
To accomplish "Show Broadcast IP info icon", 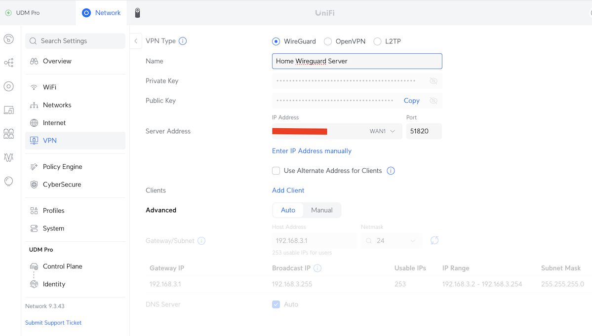I will click(x=317, y=268).
